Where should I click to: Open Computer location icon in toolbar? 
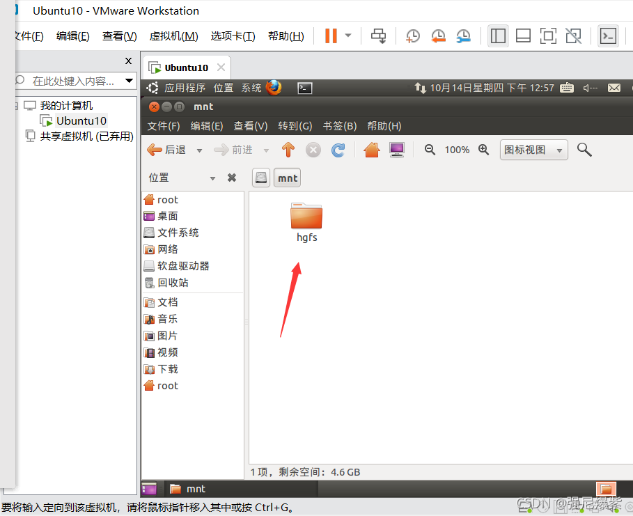(397, 150)
